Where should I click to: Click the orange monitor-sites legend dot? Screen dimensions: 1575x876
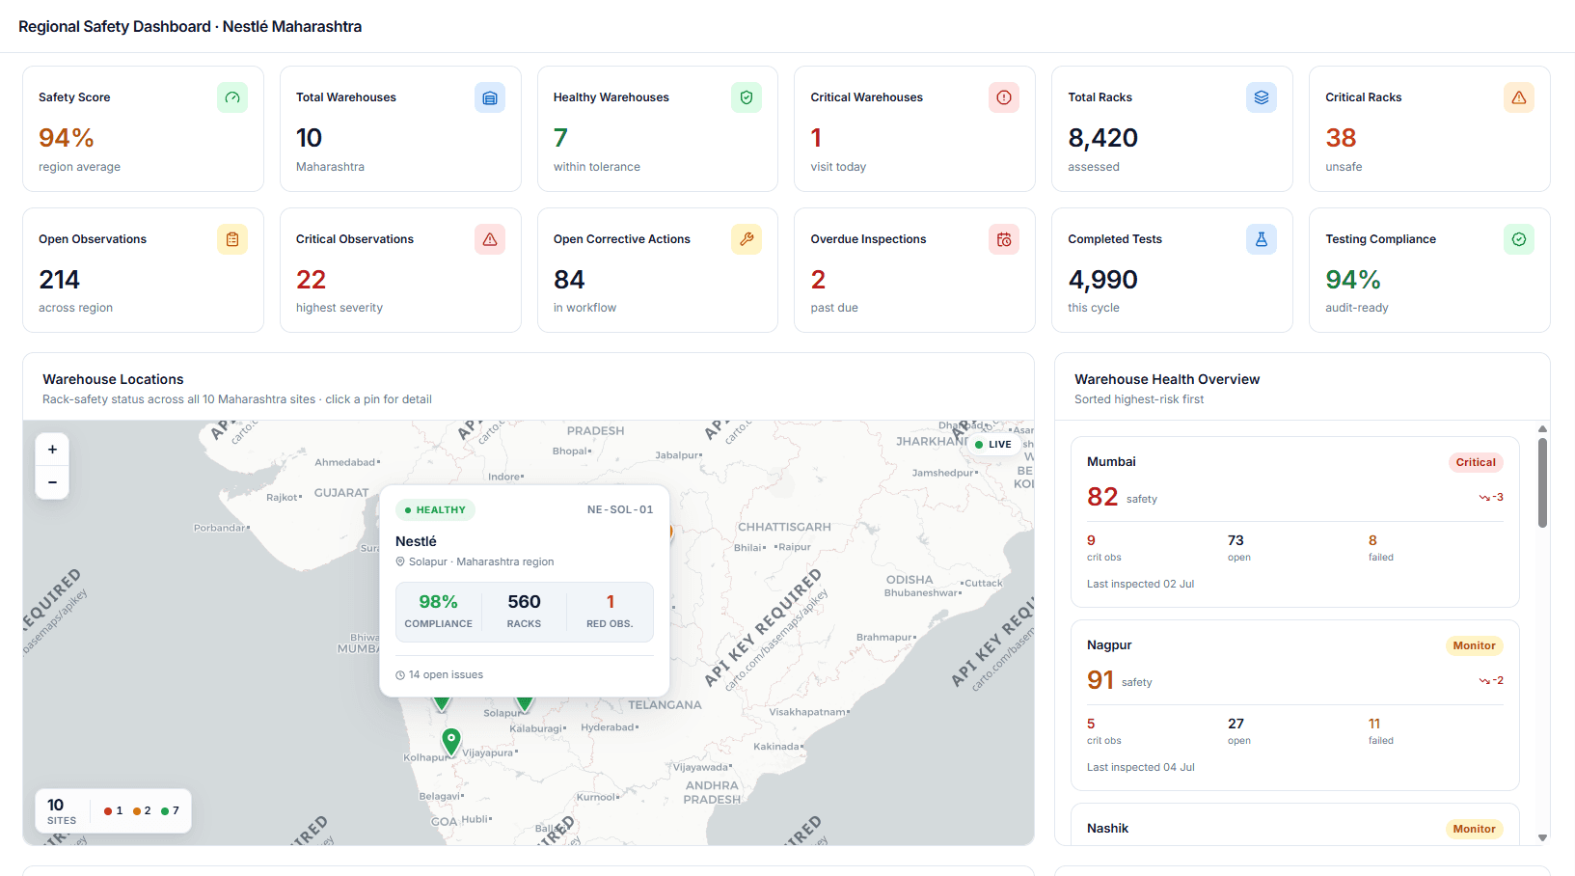click(137, 811)
